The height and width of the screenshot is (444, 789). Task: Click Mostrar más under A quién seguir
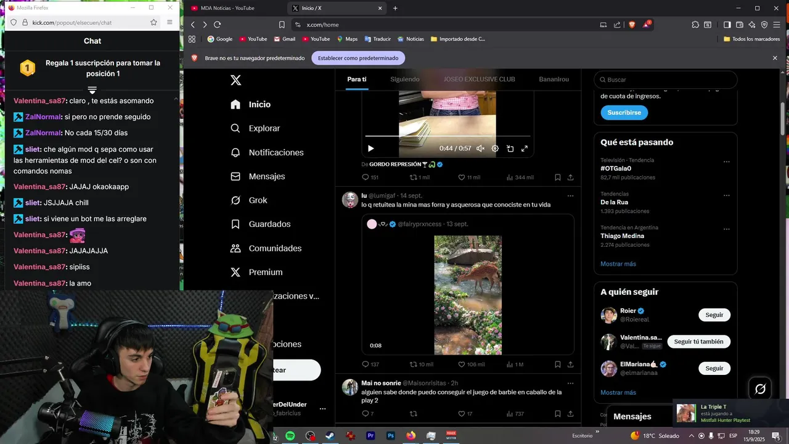point(618,392)
